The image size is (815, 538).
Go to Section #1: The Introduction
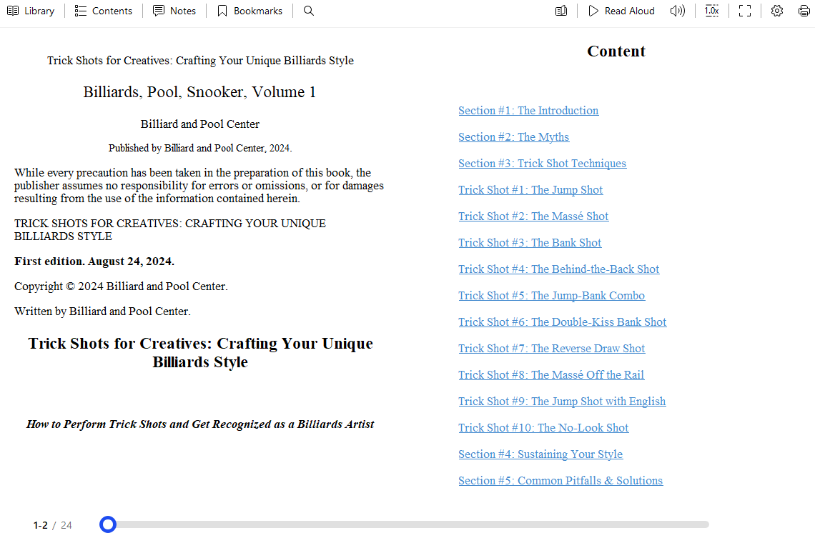click(x=528, y=111)
